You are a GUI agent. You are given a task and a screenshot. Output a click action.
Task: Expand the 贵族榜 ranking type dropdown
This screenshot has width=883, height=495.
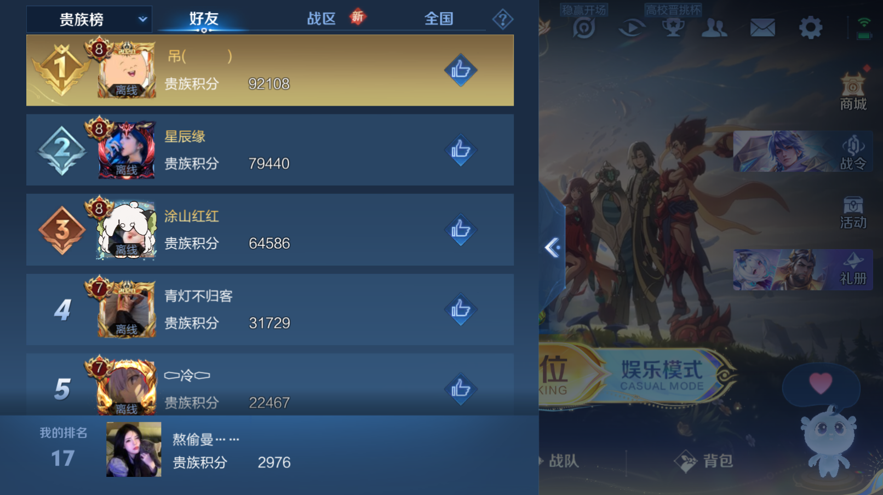pos(89,20)
